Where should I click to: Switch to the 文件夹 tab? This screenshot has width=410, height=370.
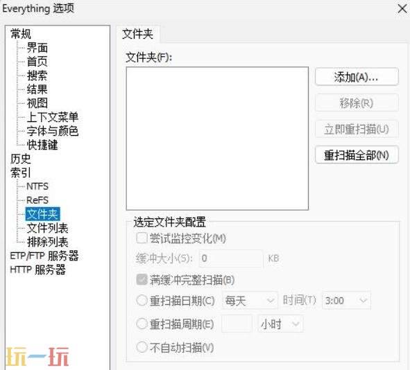pos(138,34)
